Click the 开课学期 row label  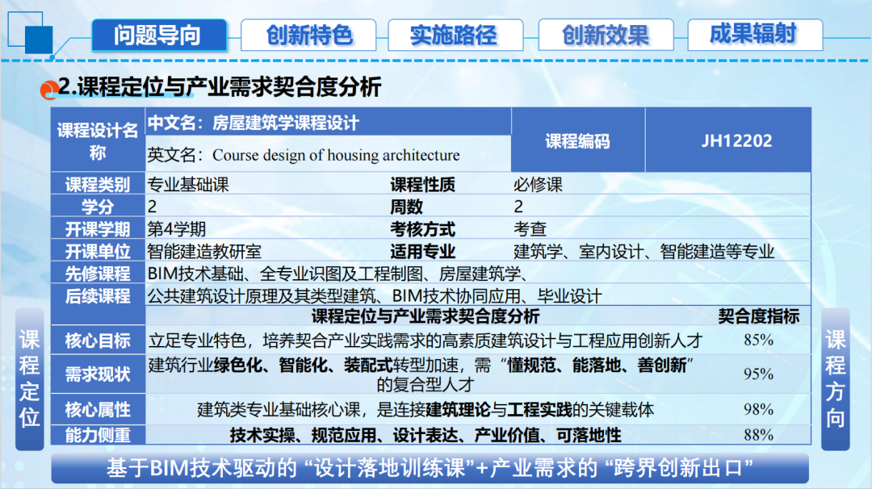98,228
